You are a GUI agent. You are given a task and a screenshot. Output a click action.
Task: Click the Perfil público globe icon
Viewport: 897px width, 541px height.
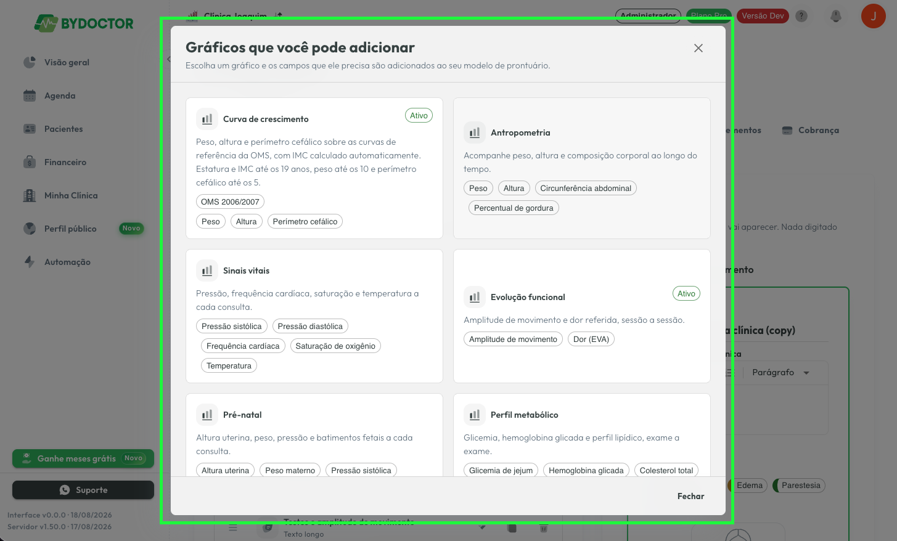click(30, 229)
